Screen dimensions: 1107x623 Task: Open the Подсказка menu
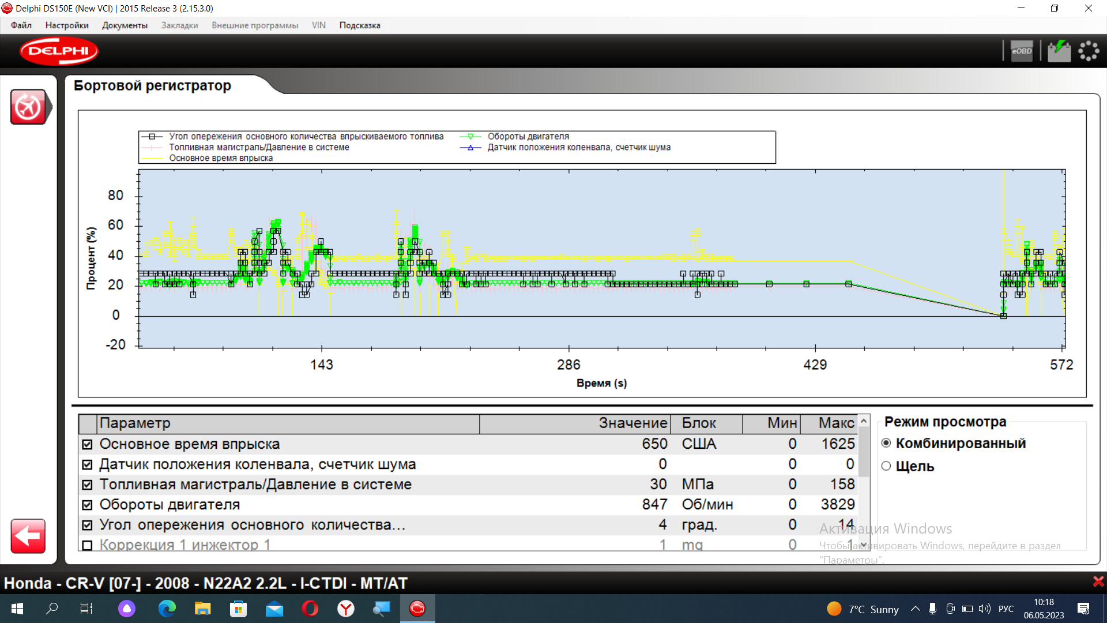pos(360,25)
